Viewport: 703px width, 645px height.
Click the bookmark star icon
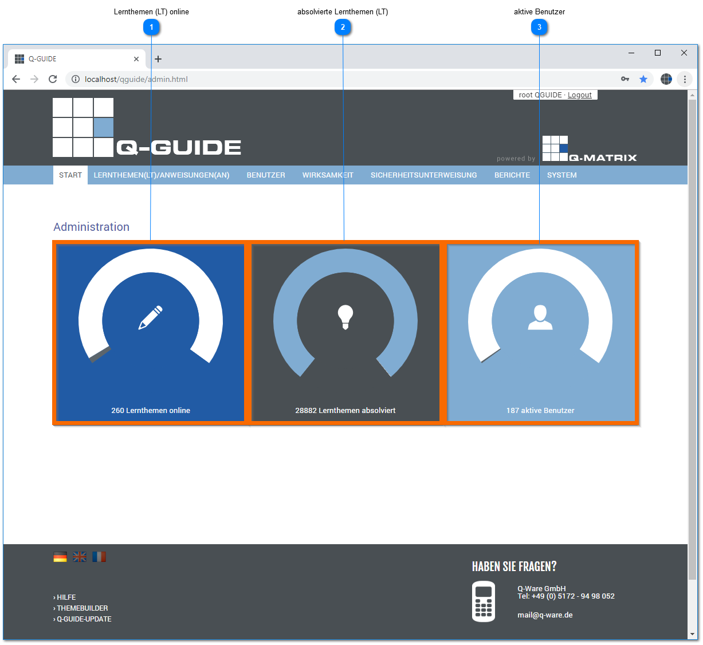click(643, 79)
